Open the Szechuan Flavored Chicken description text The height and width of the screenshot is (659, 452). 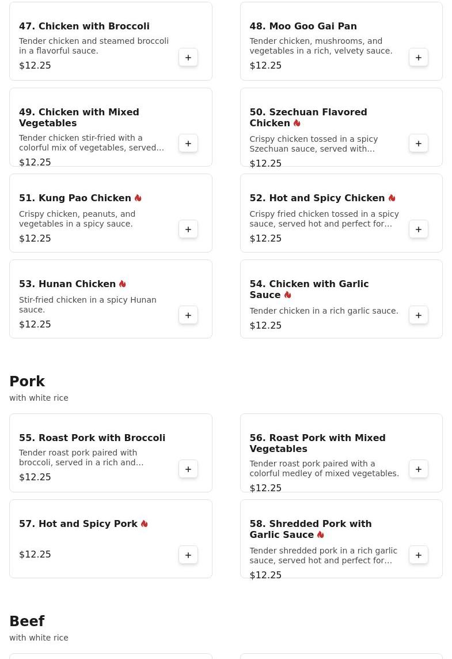pos(313,144)
